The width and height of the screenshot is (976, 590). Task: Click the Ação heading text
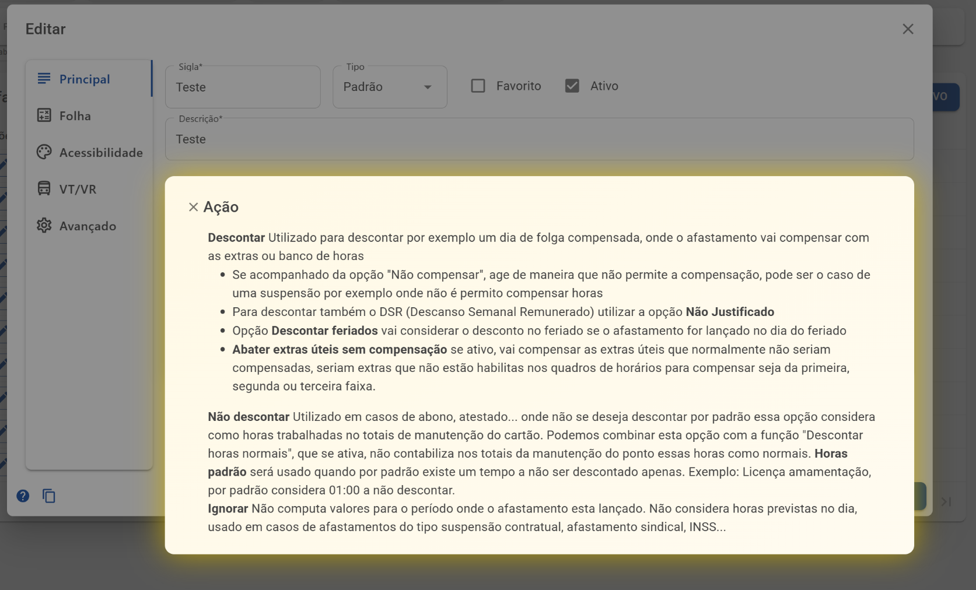click(x=221, y=207)
